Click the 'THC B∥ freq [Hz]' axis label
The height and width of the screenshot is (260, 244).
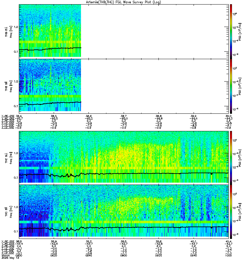[8, 212]
